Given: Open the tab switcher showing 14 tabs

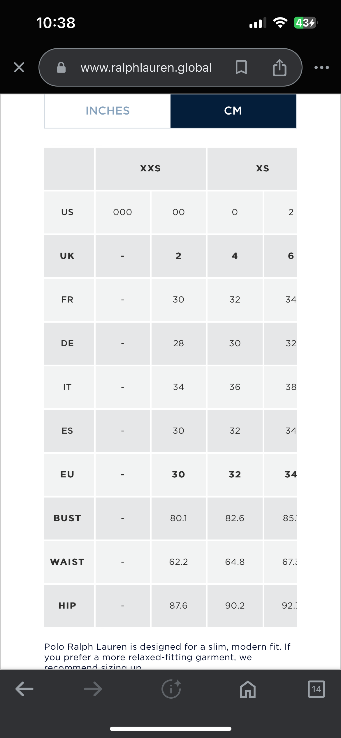Looking at the screenshot, I should click(316, 689).
